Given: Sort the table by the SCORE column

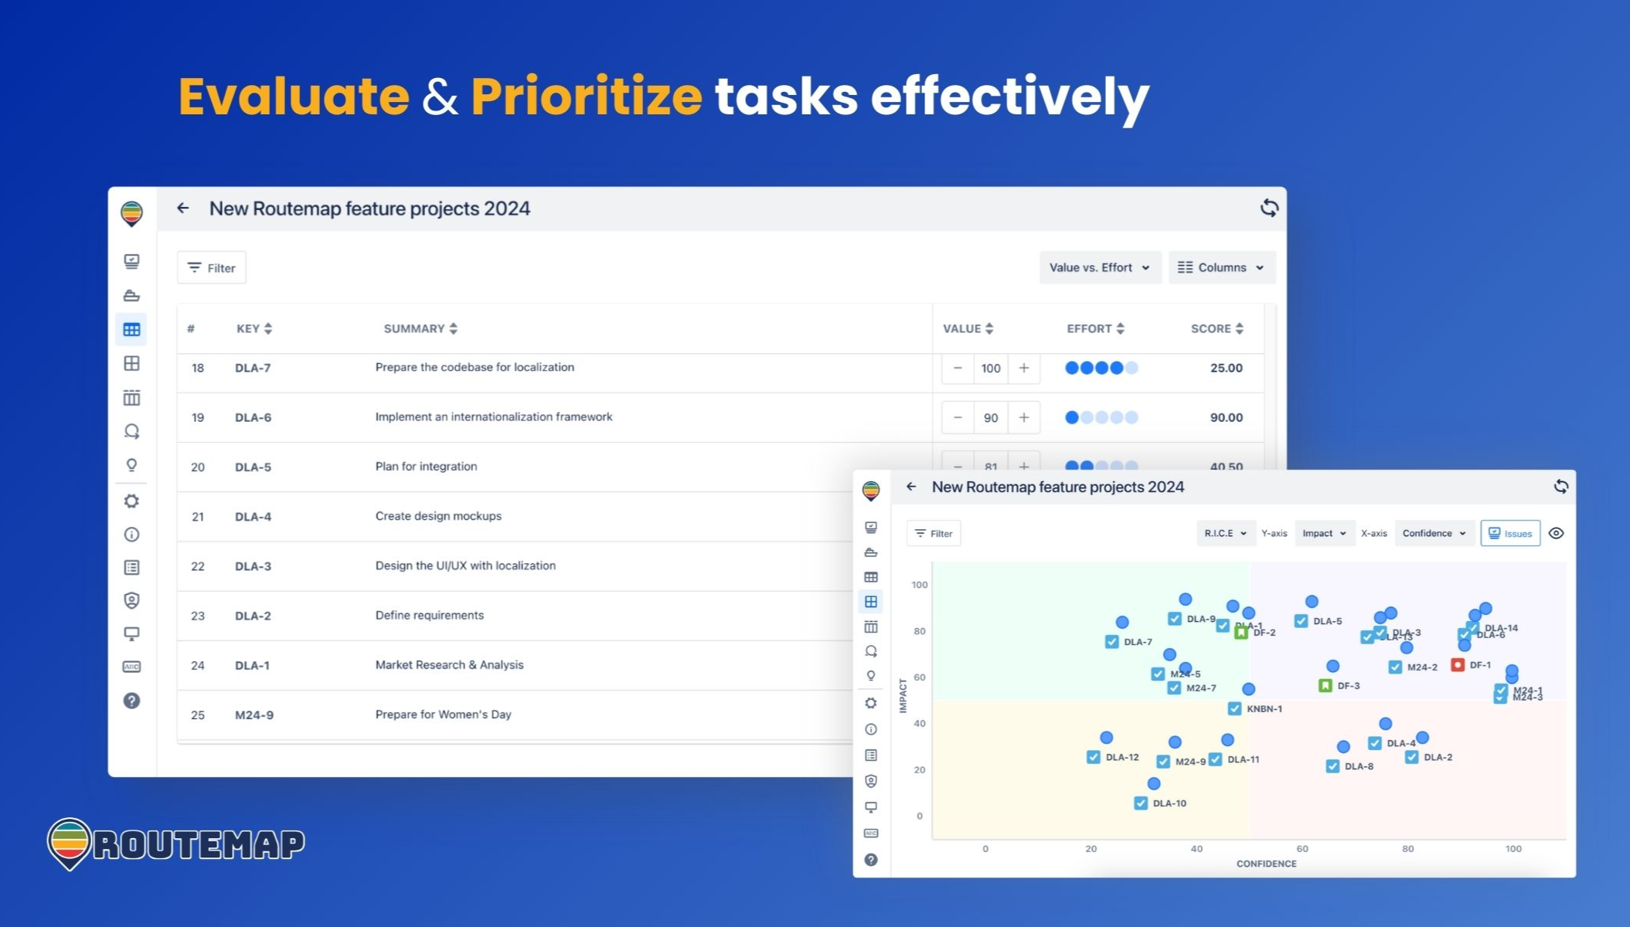Looking at the screenshot, I should tap(1217, 328).
